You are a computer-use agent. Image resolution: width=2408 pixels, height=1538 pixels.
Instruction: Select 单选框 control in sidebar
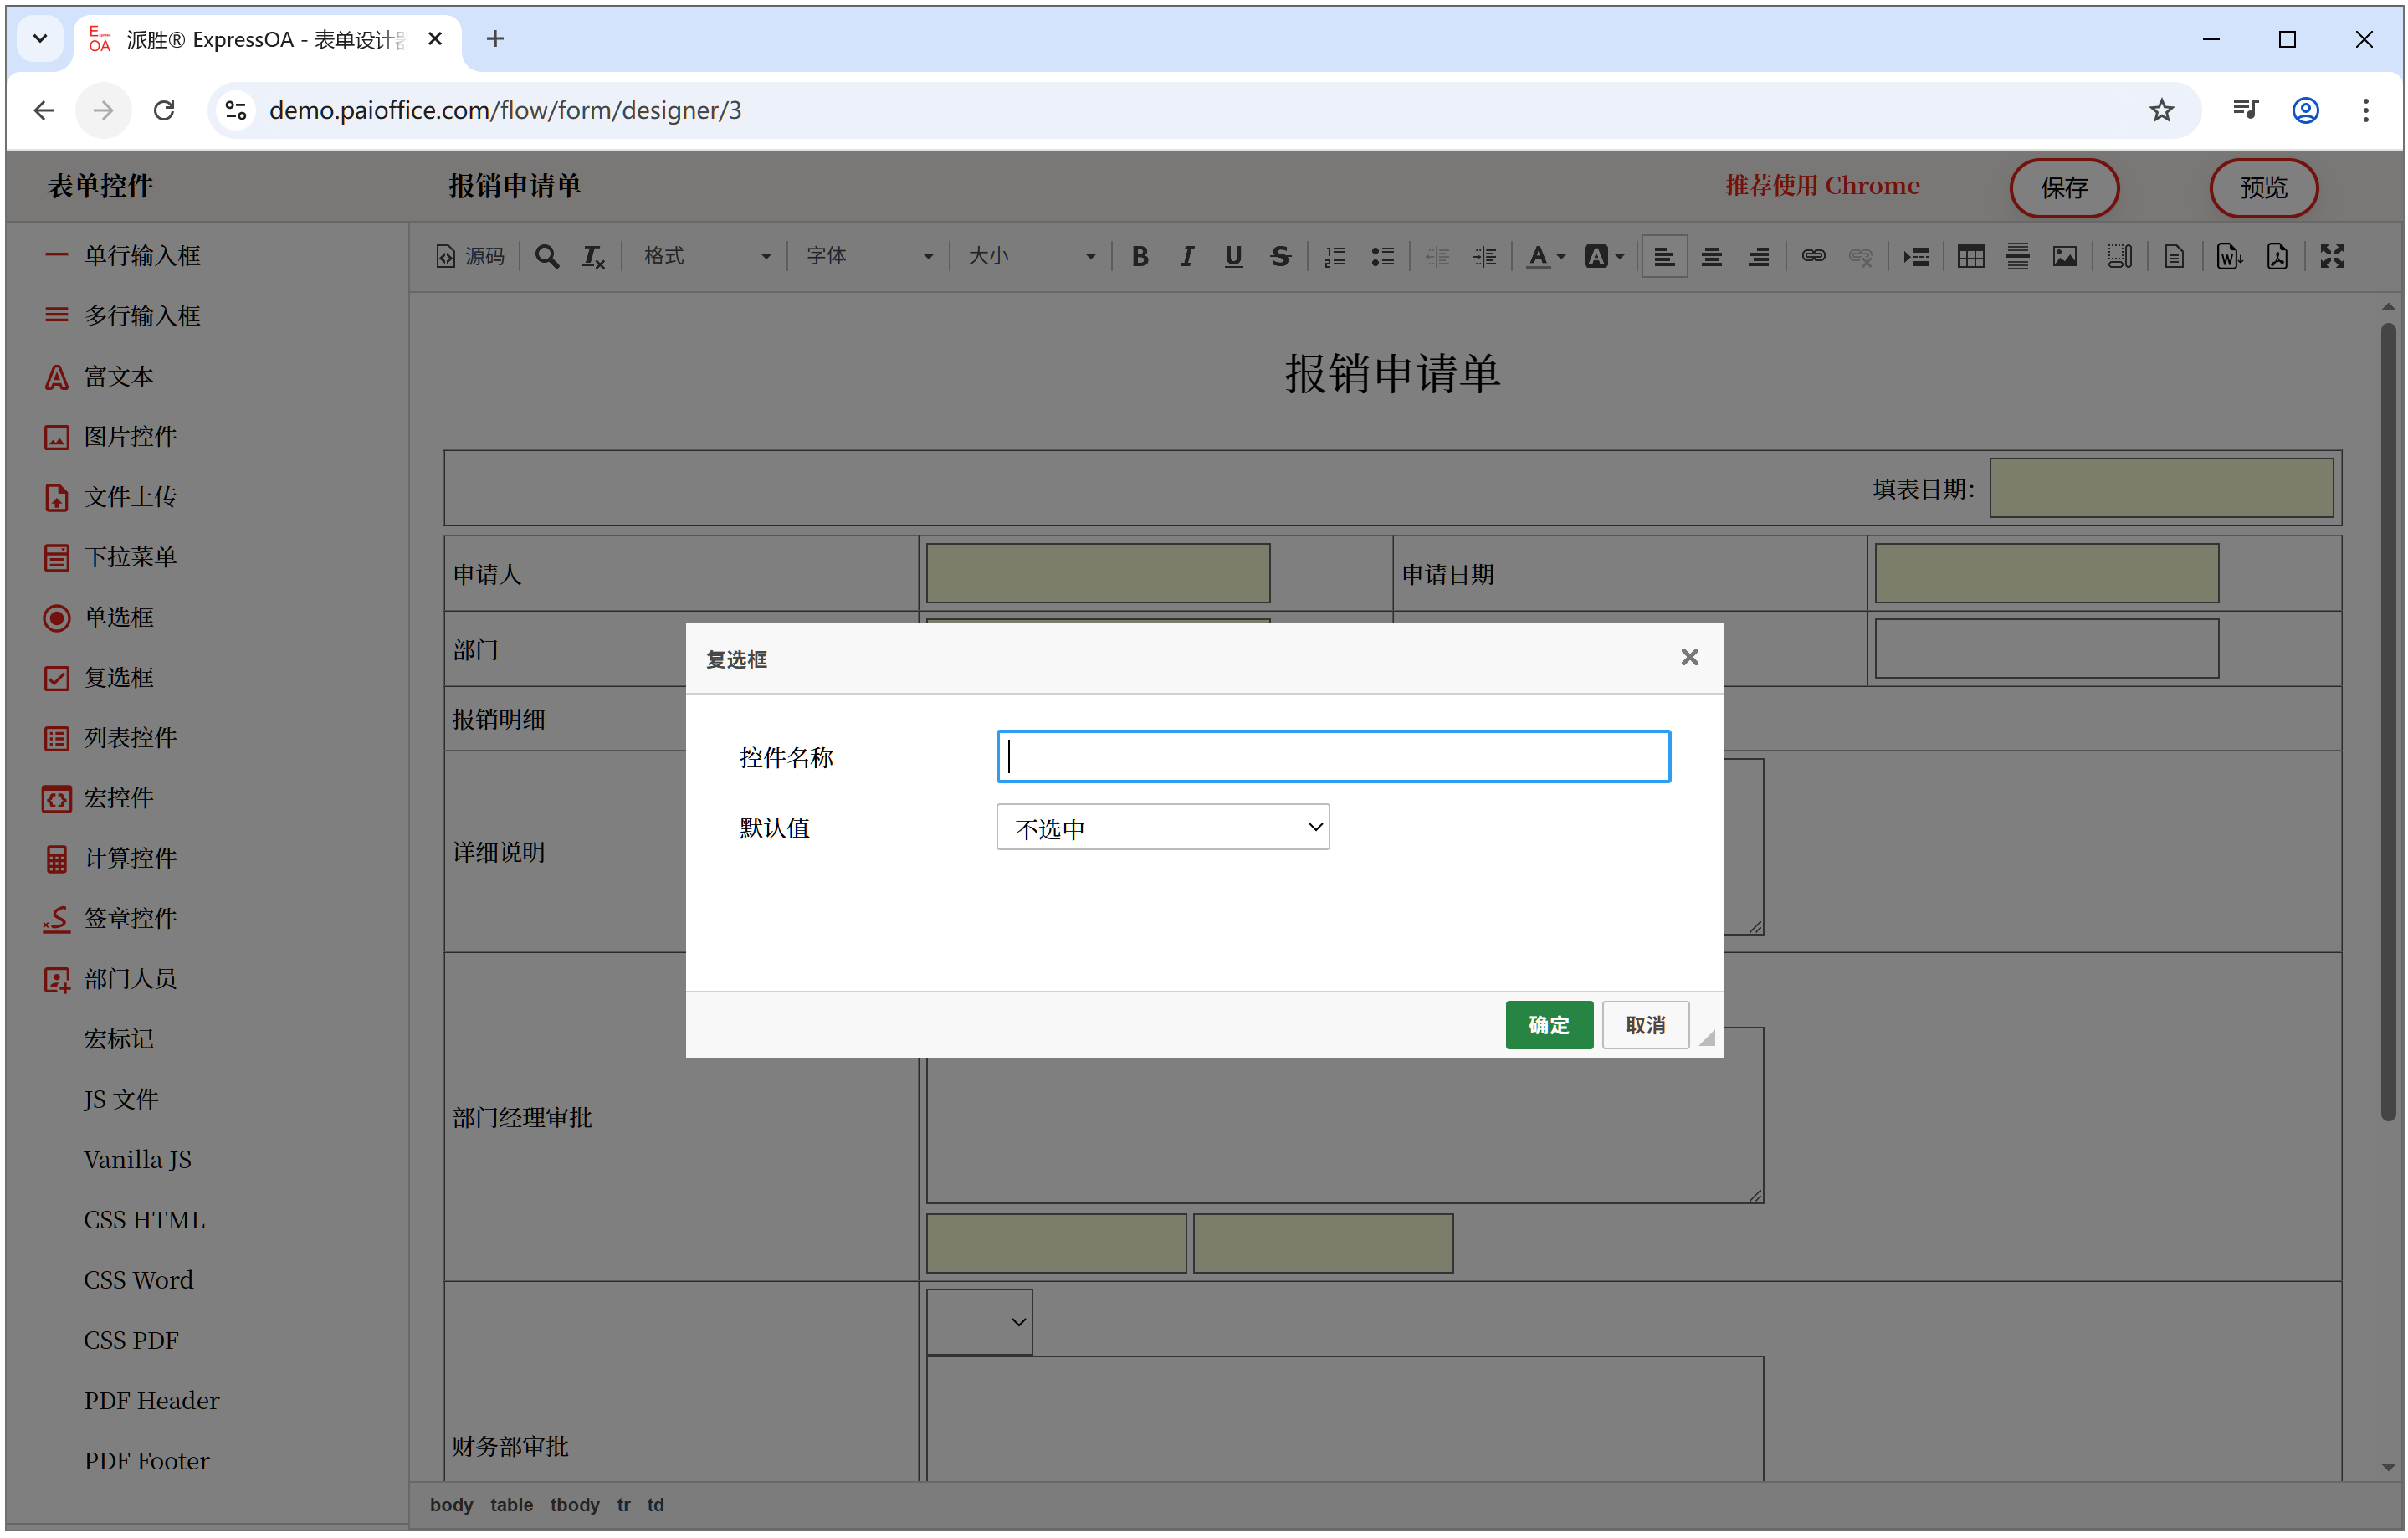pos(118,617)
